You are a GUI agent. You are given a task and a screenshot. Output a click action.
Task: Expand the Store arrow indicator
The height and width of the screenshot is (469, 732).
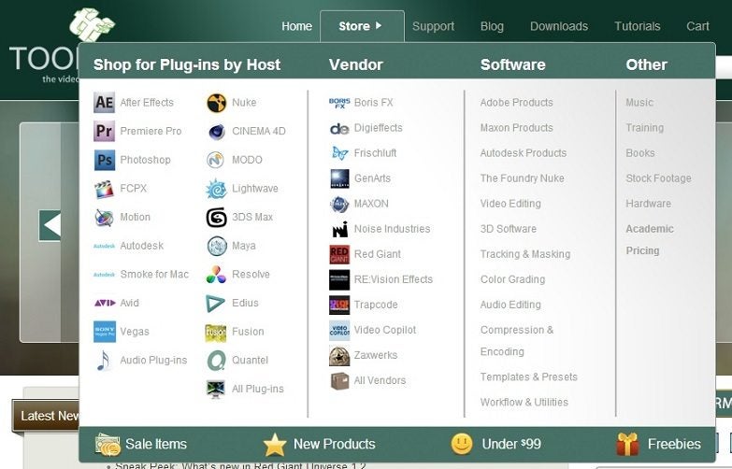click(379, 25)
